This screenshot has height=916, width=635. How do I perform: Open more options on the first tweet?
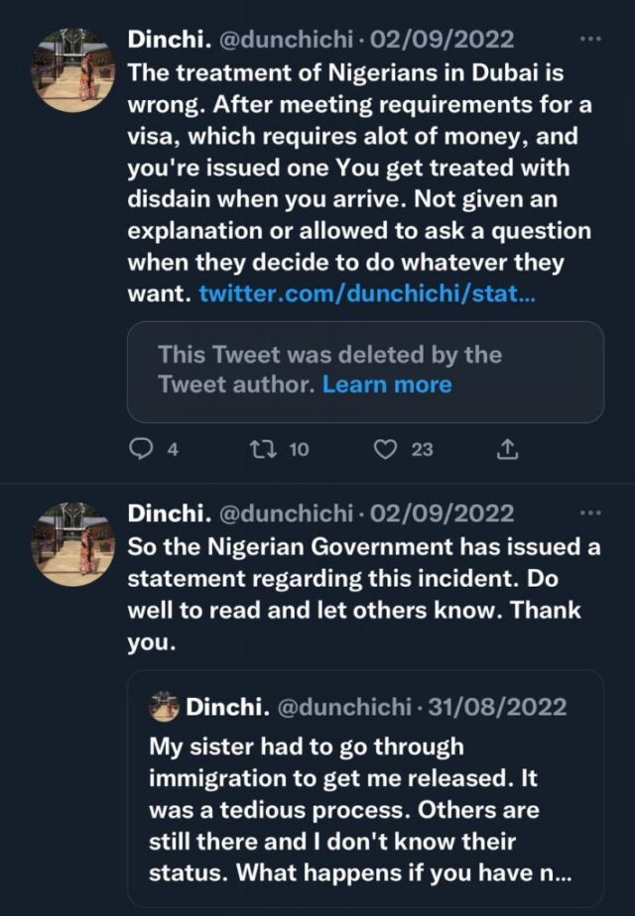(589, 40)
